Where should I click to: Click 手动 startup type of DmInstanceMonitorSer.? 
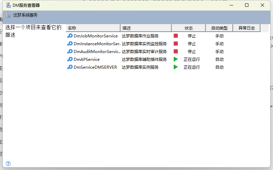219,44
